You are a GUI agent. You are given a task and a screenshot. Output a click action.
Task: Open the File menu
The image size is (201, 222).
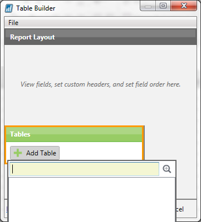point(13,23)
